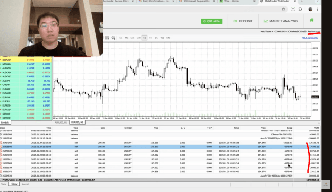Select D1 timeframe
Image resolution: width=332 pixels, height=192 pixels.
click(x=156, y=38)
